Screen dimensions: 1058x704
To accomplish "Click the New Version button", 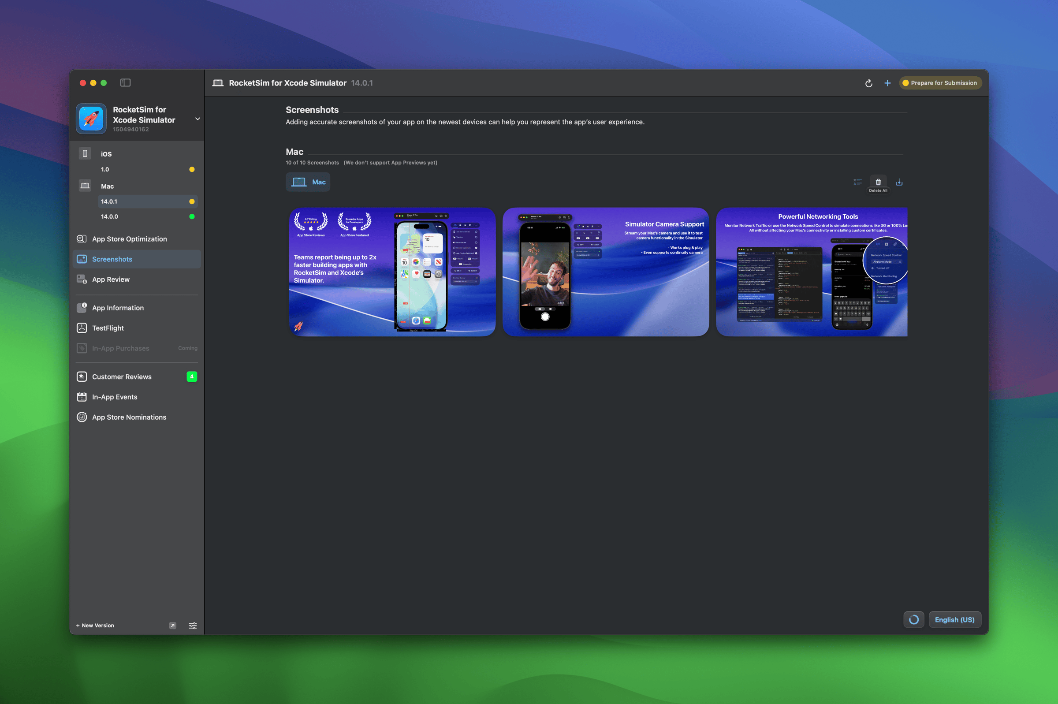I will 95,626.
